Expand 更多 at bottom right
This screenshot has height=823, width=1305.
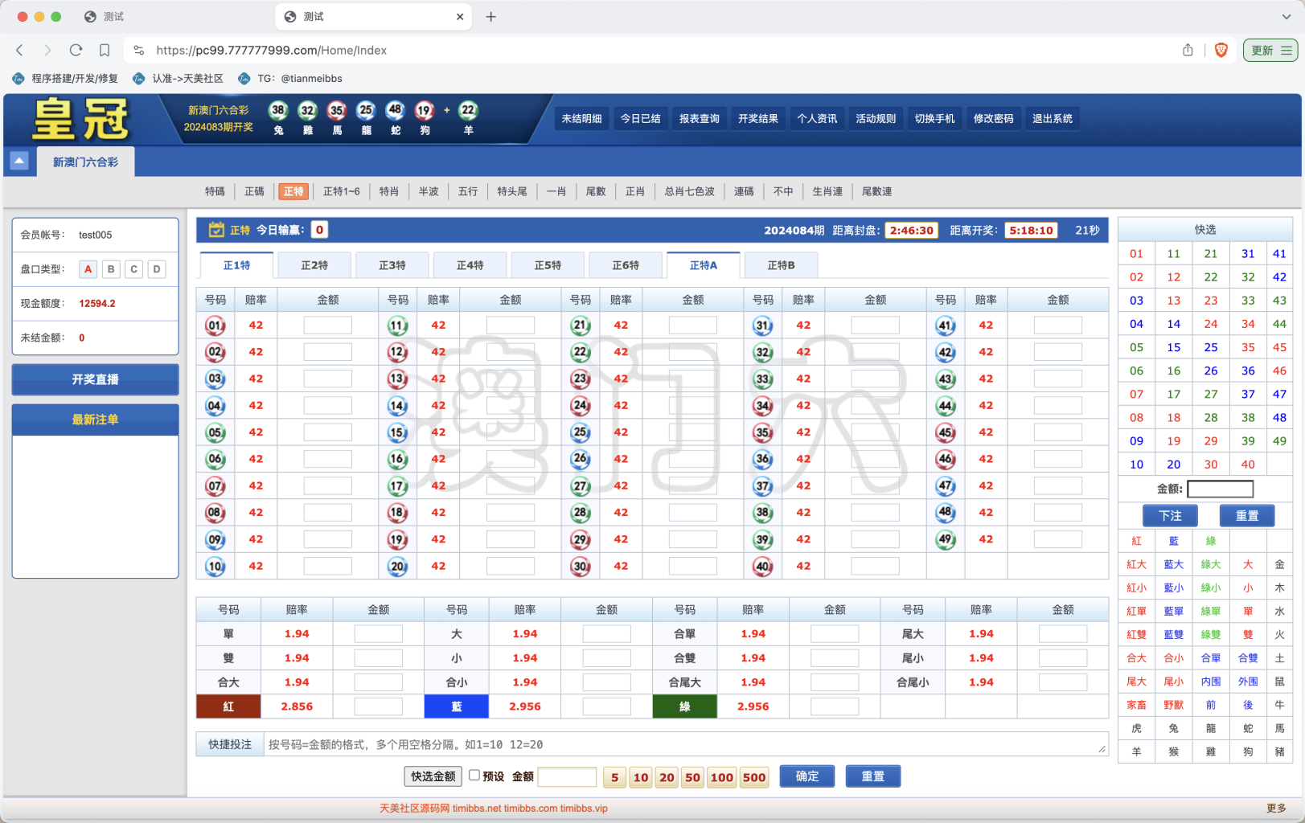coord(1276,808)
